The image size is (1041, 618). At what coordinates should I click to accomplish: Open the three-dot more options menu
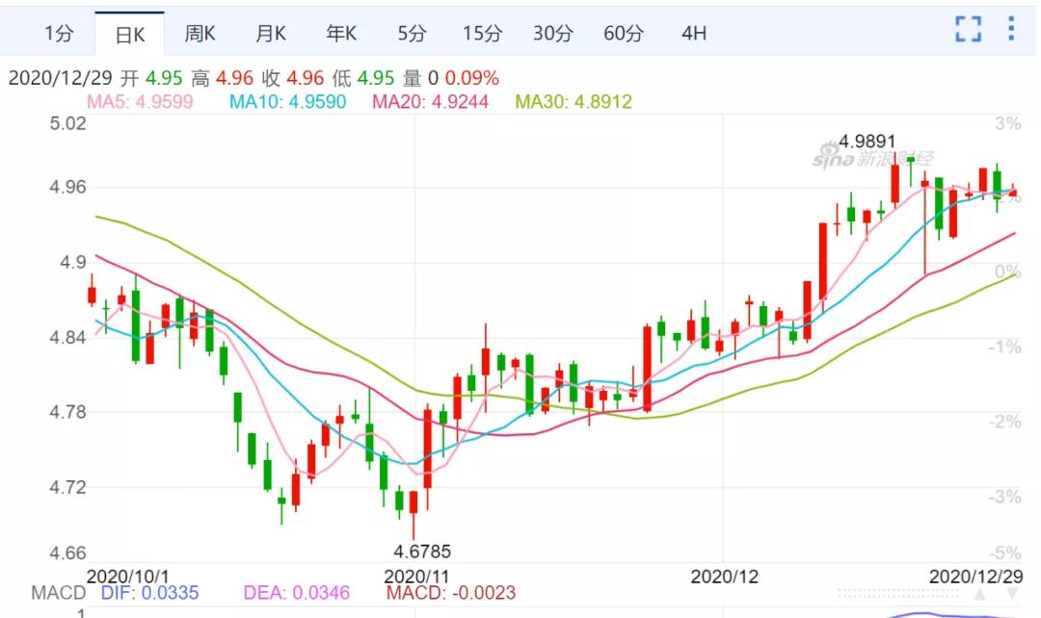coord(1011,29)
